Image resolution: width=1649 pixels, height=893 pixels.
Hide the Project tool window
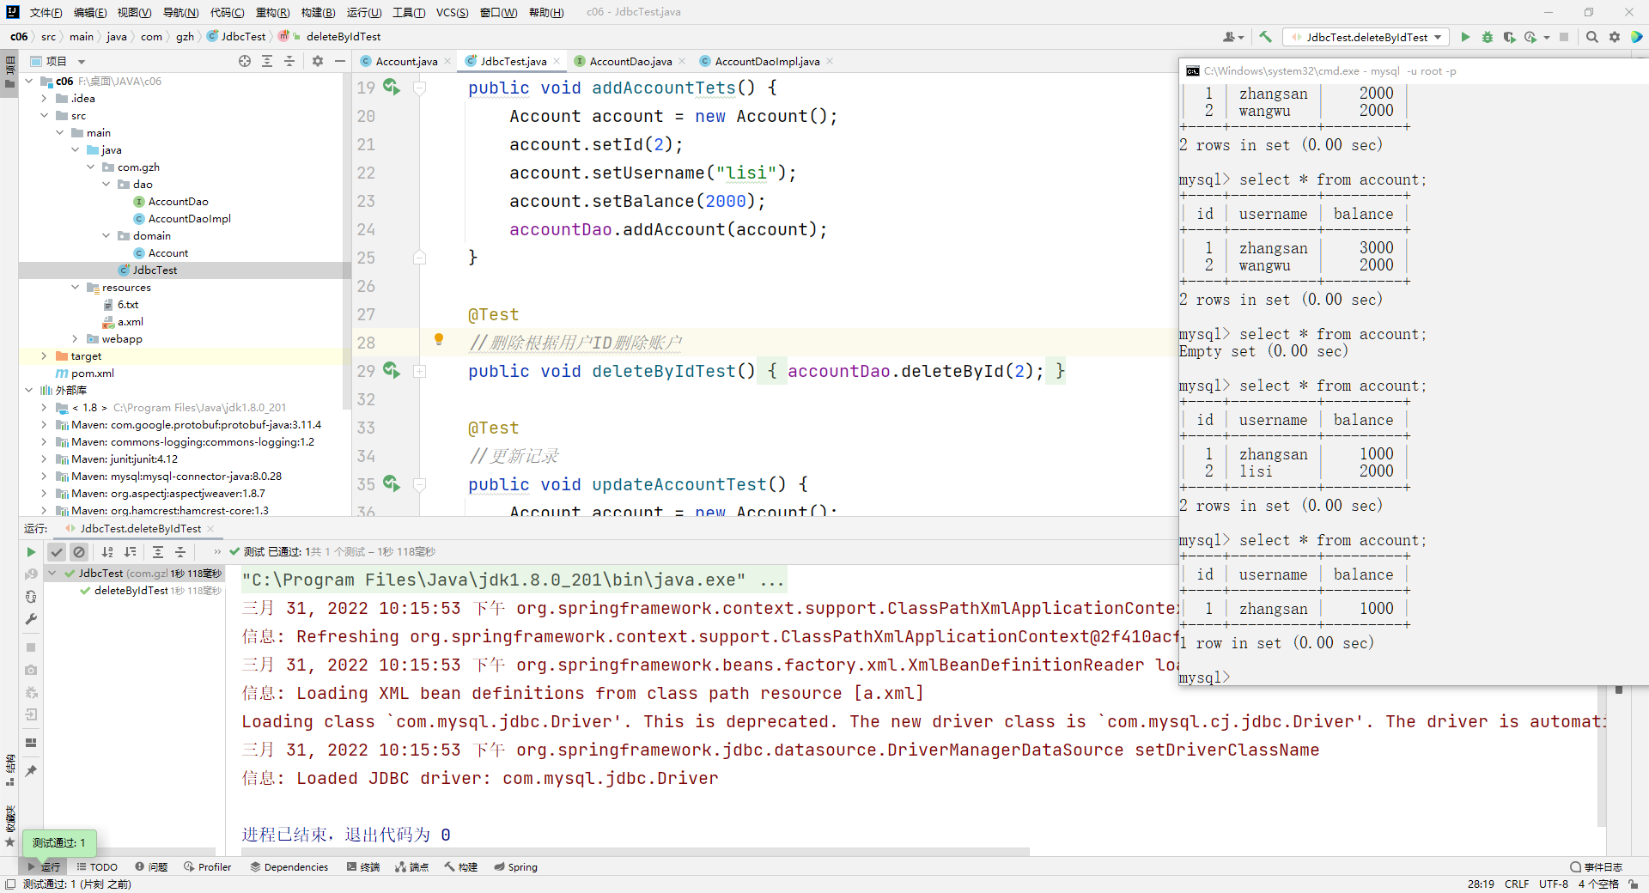coord(340,61)
